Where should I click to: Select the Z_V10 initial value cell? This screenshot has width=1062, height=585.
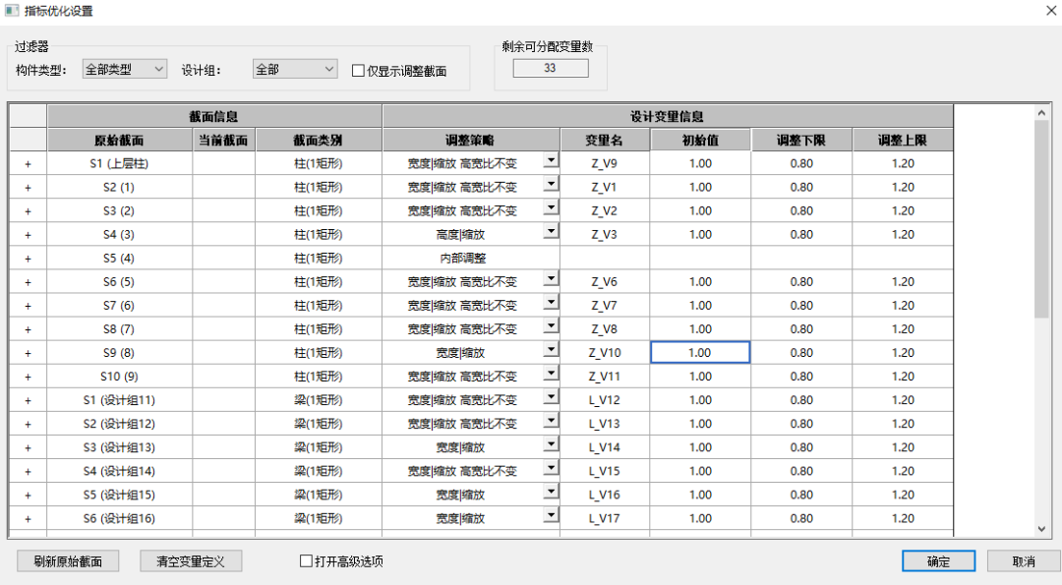[x=700, y=352]
